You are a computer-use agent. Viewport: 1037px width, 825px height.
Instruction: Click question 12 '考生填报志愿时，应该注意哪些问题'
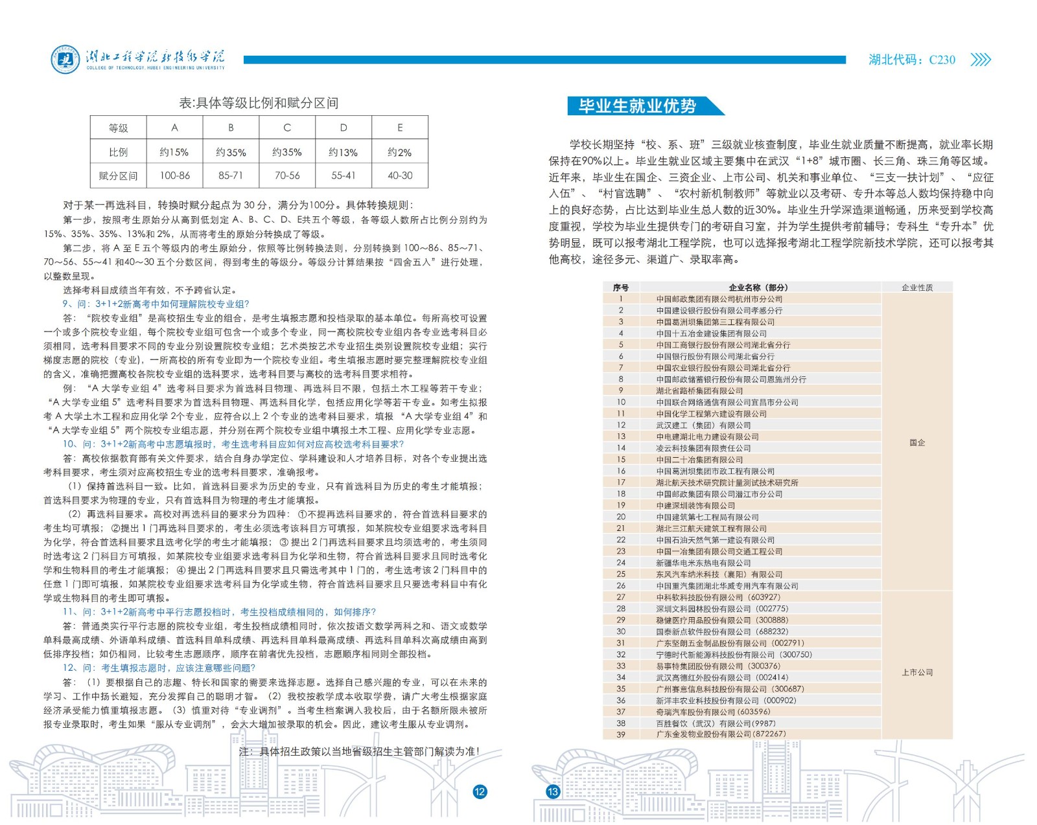[159, 668]
